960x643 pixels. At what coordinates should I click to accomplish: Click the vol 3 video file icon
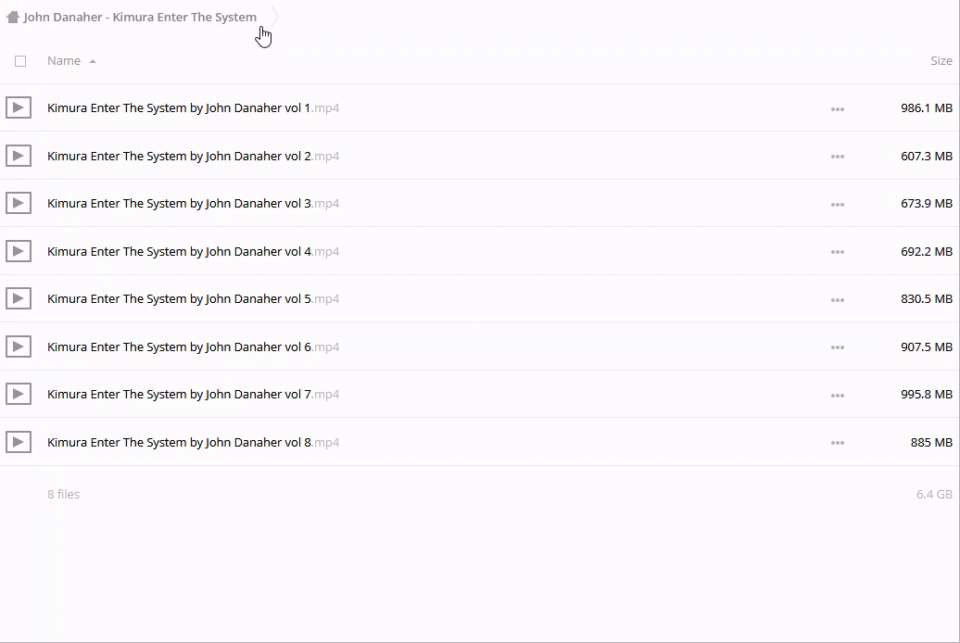click(18, 203)
